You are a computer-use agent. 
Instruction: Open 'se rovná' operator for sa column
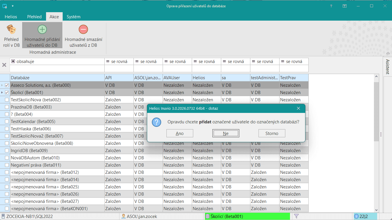235,62
